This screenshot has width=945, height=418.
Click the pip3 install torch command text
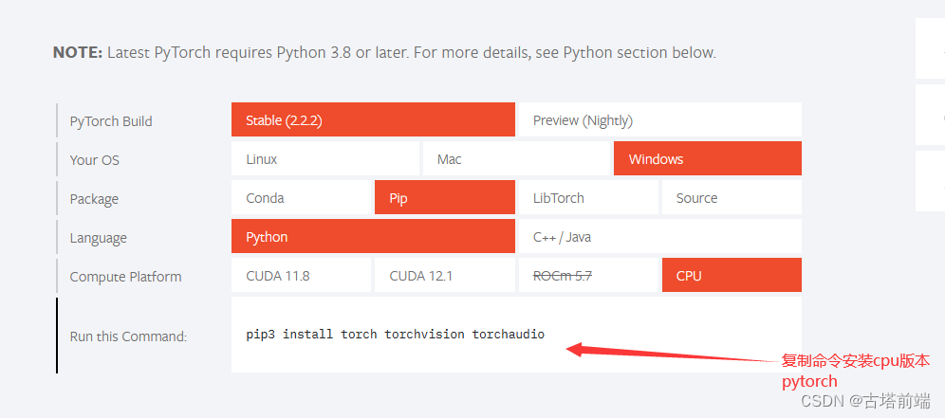(x=396, y=335)
